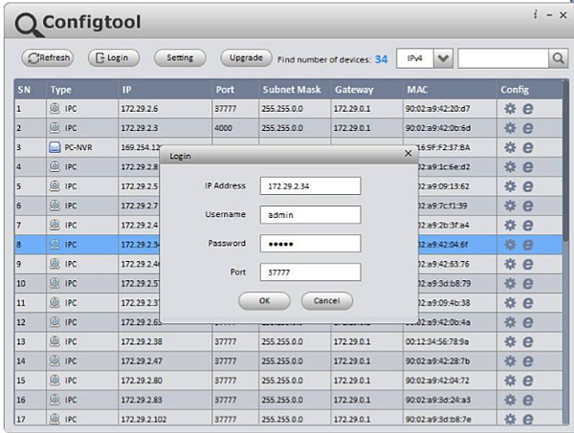
Task: Click gear icon for row 9
Action: pos(510,264)
